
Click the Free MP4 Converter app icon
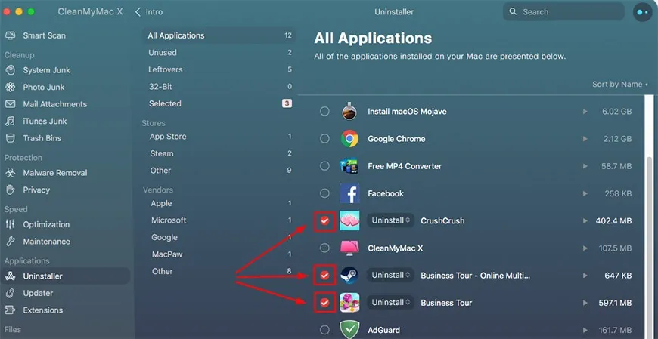click(x=349, y=166)
